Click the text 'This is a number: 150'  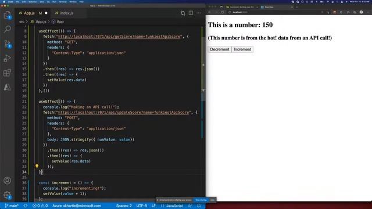click(240, 25)
